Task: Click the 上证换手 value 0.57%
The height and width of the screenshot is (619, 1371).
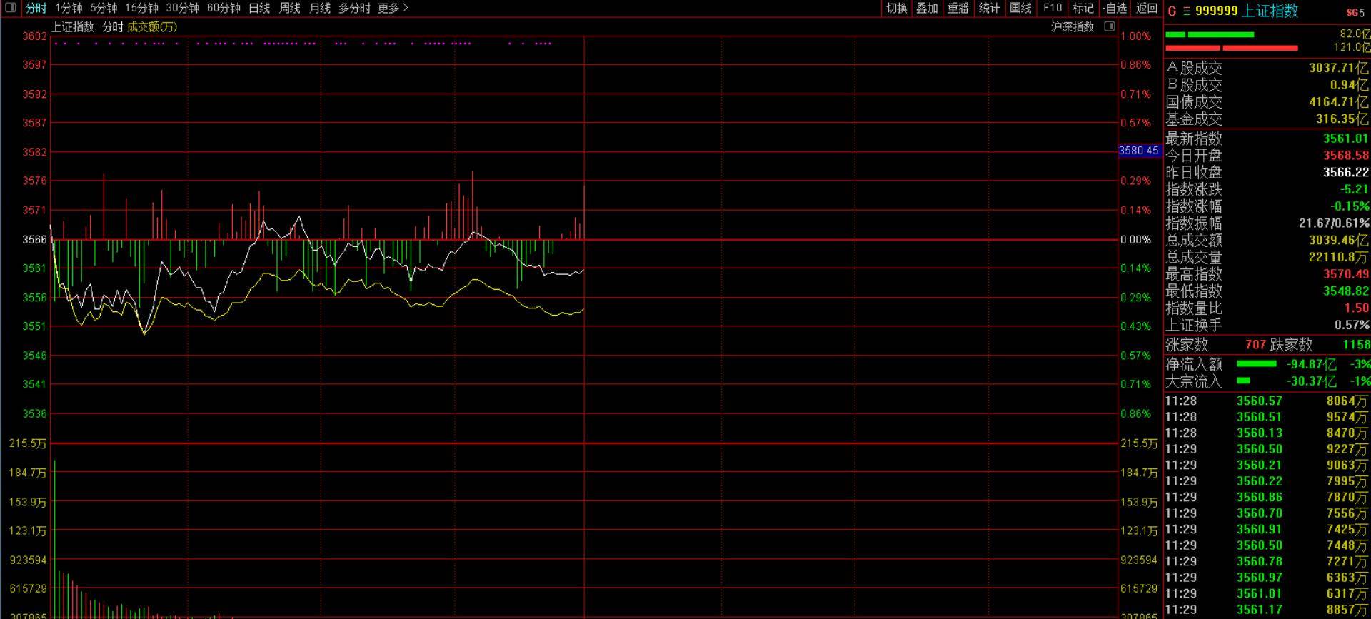Action: 1352,326
